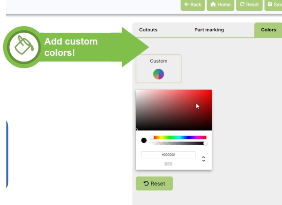The image size is (282, 205).
Task: Click the Save disk icon button
Action: tap(273, 5)
